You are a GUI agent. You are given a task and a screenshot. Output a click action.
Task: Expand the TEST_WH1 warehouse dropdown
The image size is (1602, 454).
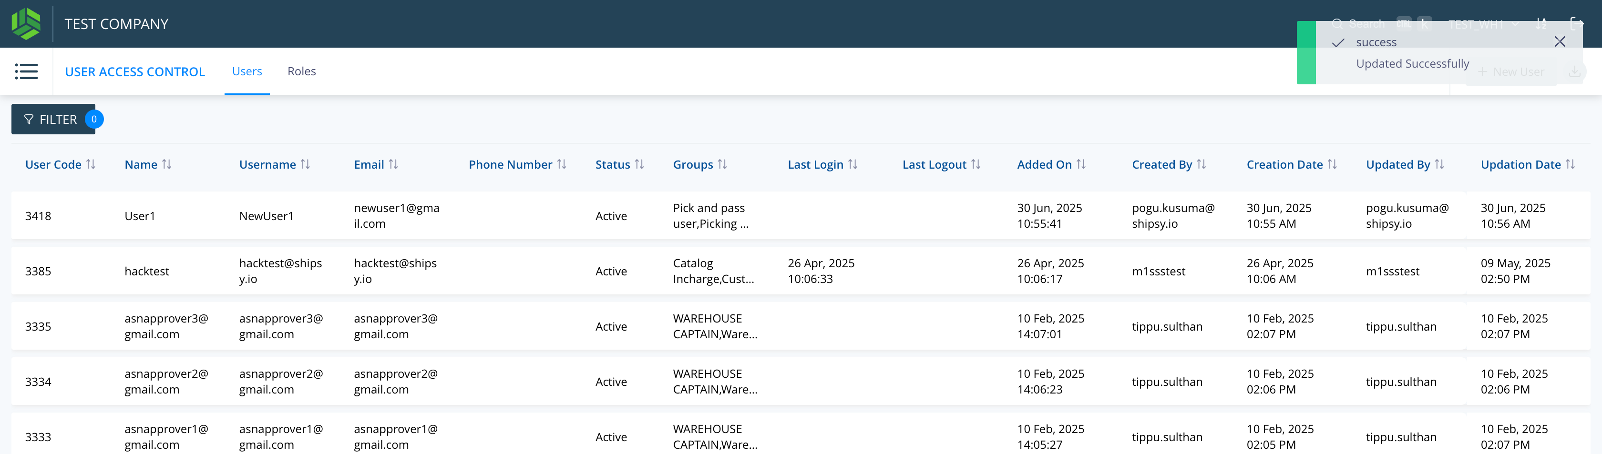pos(1483,24)
